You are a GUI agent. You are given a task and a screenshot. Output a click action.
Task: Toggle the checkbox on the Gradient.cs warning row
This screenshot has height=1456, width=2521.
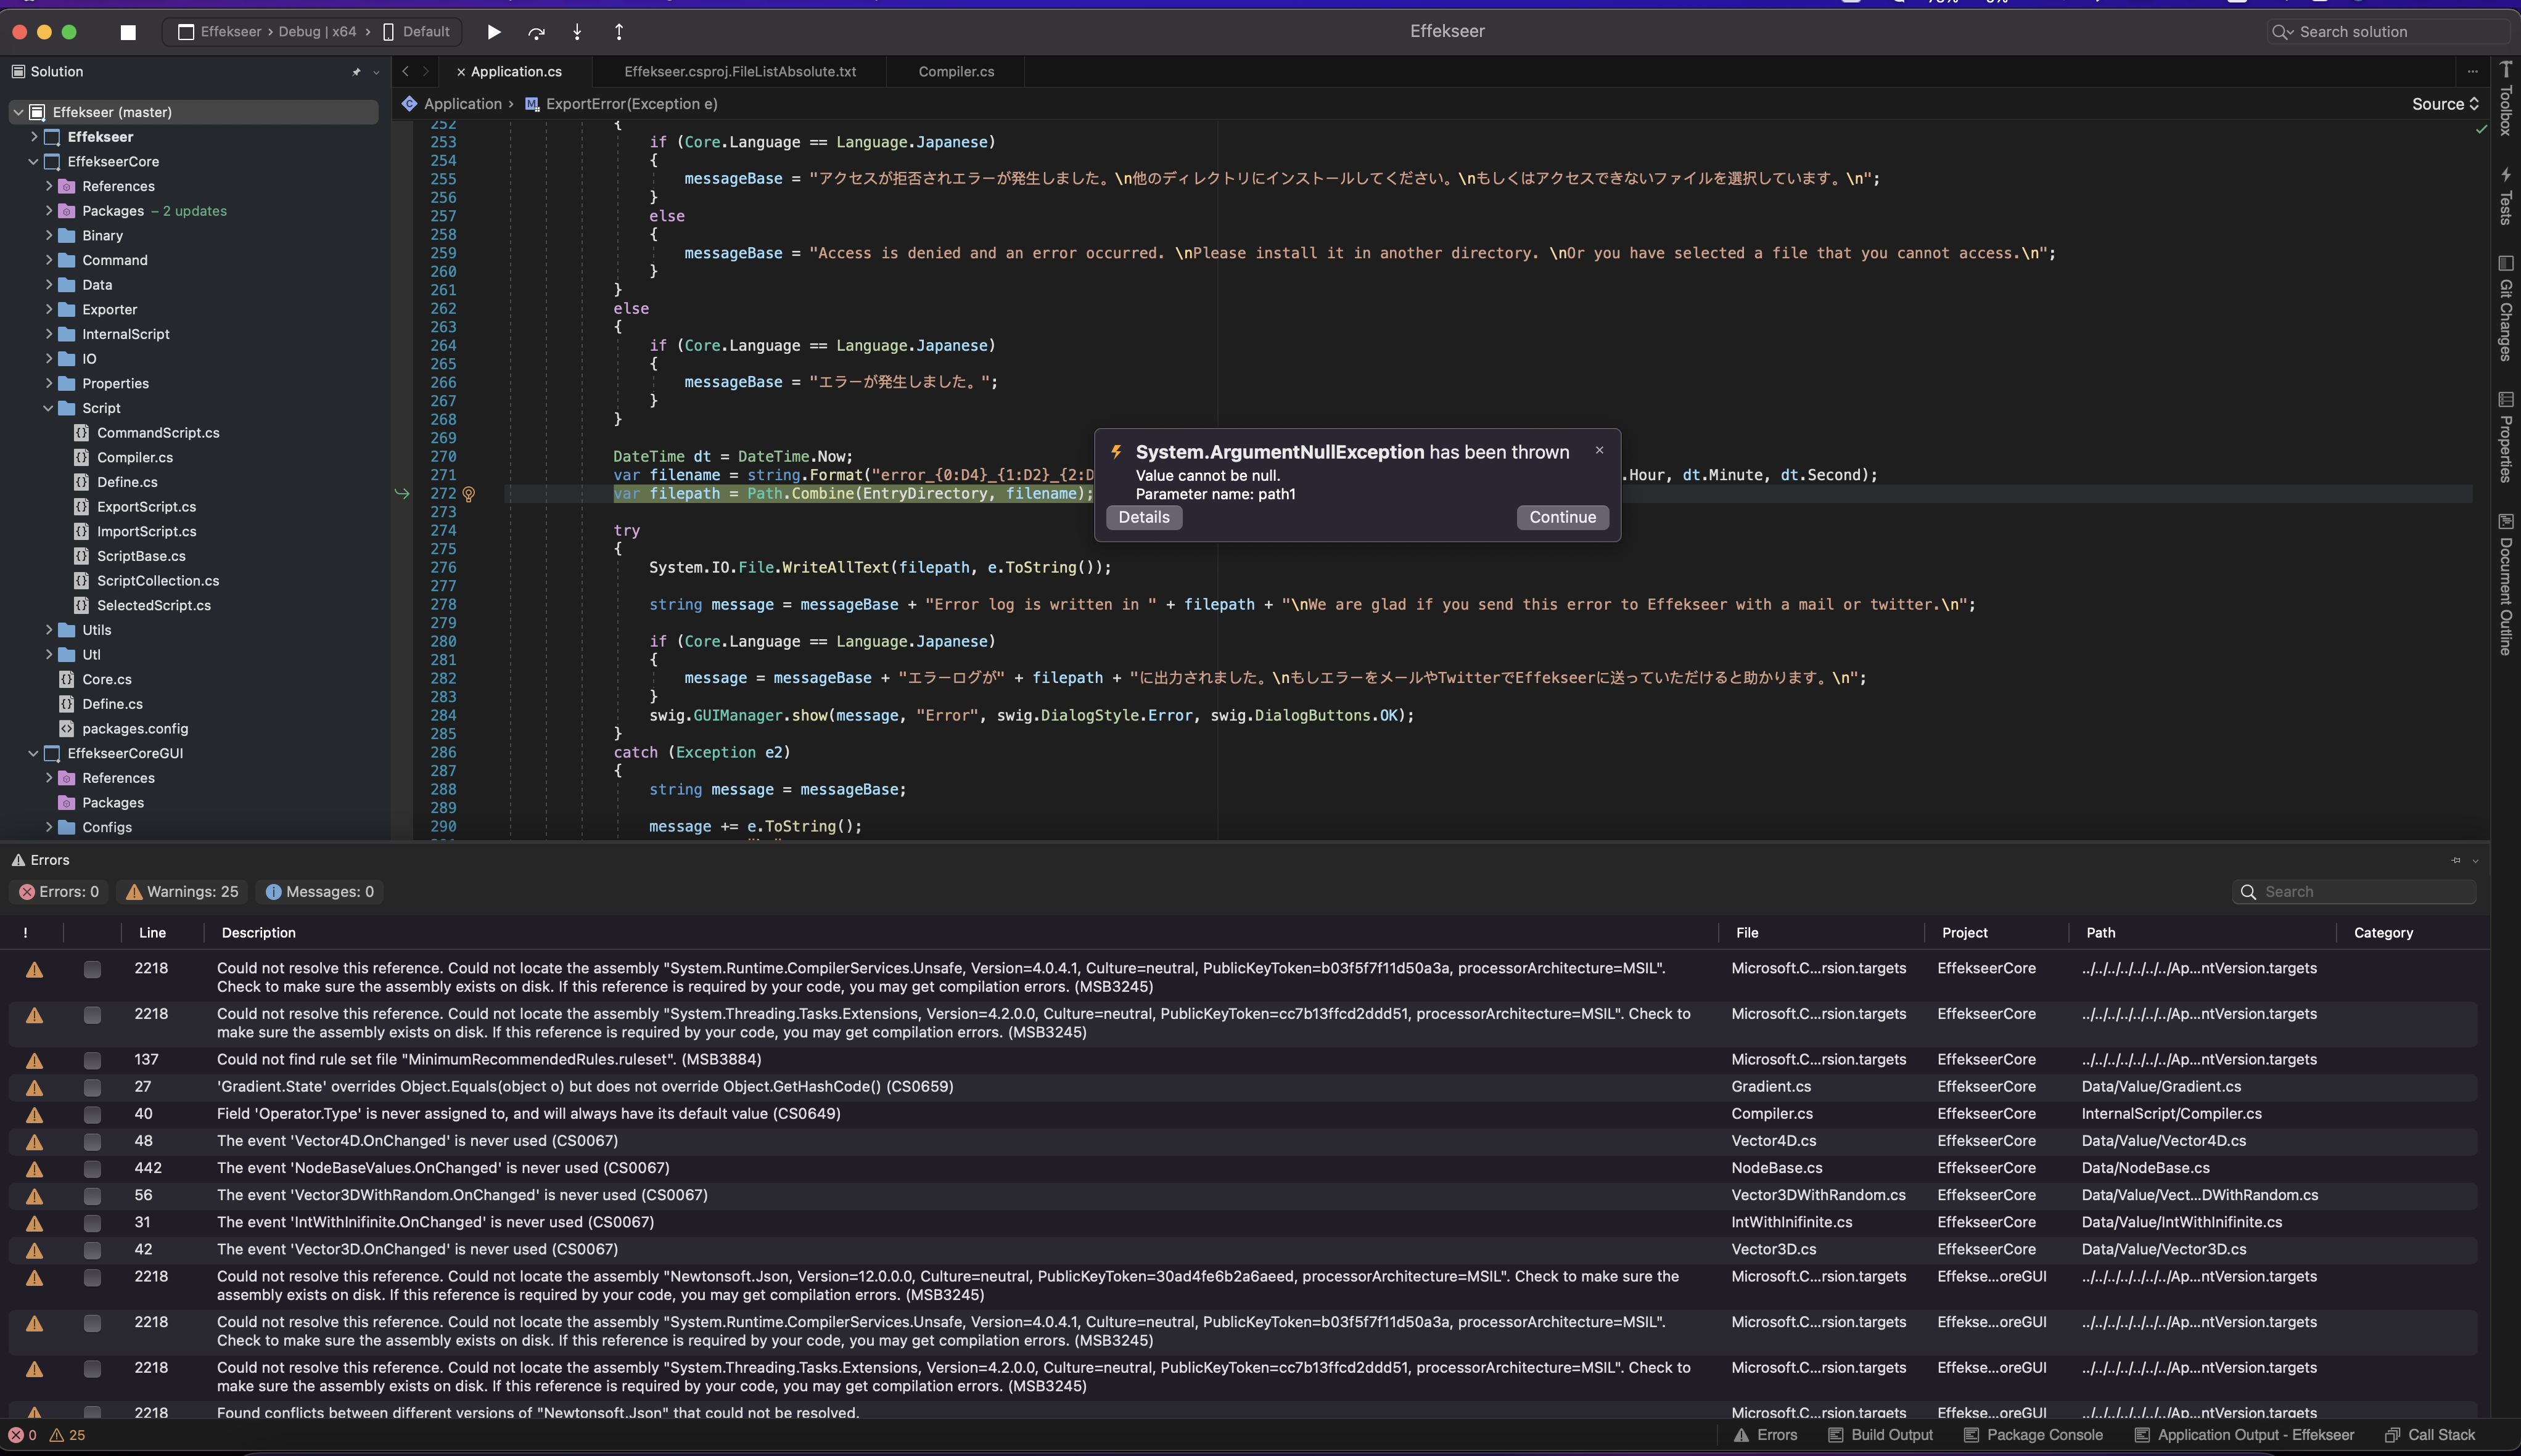pos(92,1087)
